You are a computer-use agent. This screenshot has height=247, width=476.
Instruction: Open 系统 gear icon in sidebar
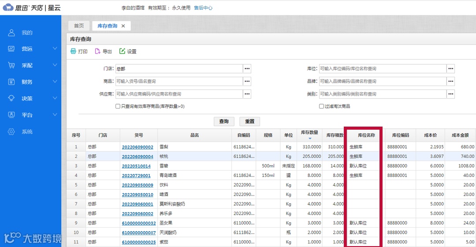pos(11,131)
